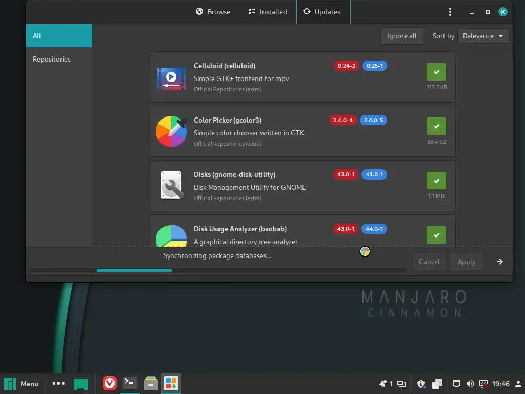
Task: Click the Celluloid app icon
Action: pos(171,77)
